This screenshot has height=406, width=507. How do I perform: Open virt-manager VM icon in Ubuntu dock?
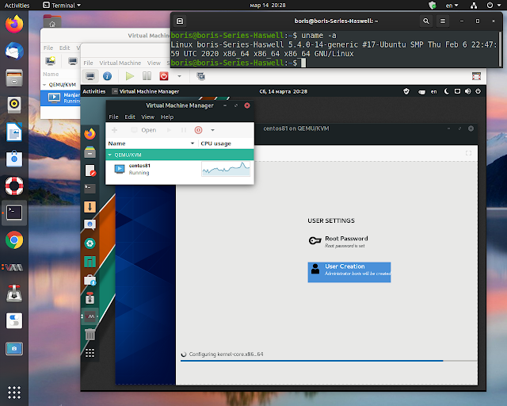[14, 267]
